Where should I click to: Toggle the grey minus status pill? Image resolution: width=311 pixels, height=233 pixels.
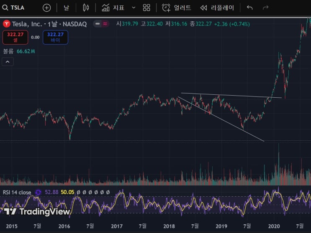tap(98, 24)
